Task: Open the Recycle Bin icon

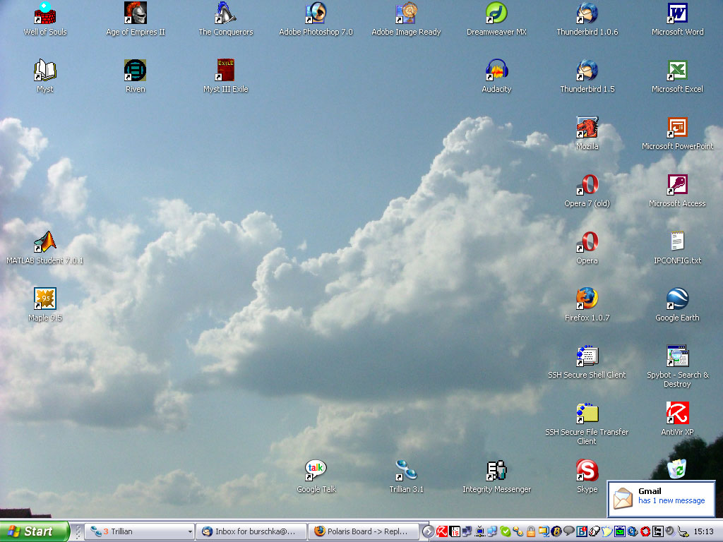Action: click(x=677, y=468)
